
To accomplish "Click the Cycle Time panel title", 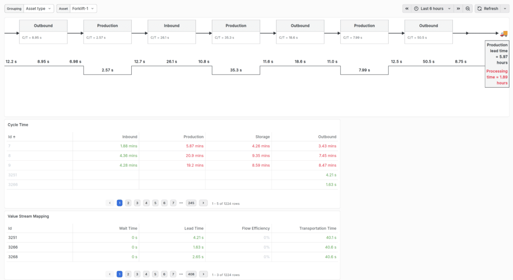I will pyautogui.click(x=18, y=125).
